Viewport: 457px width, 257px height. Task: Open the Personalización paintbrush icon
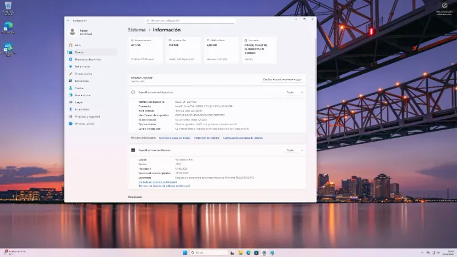point(70,74)
